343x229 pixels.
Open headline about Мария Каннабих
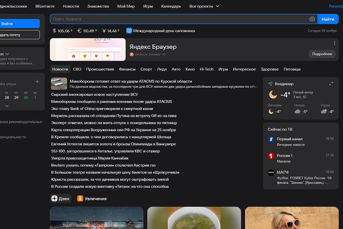(x=90, y=158)
